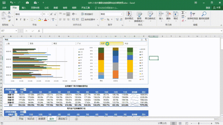This screenshot has width=223, height=125.
Task: Click the Insert Function fx icon
Action: pos(39,31)
